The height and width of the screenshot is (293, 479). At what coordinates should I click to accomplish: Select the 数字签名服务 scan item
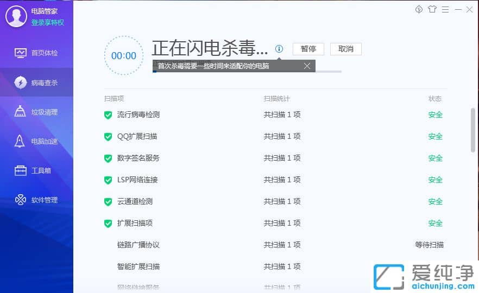[138, 158]
